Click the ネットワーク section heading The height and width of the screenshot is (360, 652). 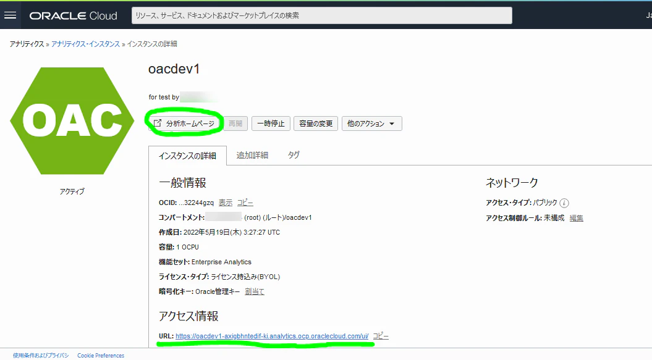pyautogui.click(x=512, y=183)
